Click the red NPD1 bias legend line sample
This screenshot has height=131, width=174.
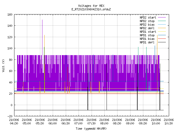(x=162, y=39)
